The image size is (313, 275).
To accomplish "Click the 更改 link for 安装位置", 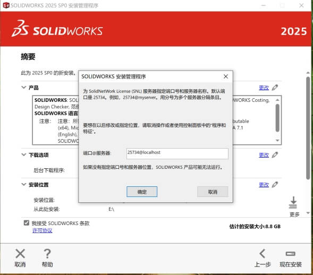I will [x=264, y=185].
